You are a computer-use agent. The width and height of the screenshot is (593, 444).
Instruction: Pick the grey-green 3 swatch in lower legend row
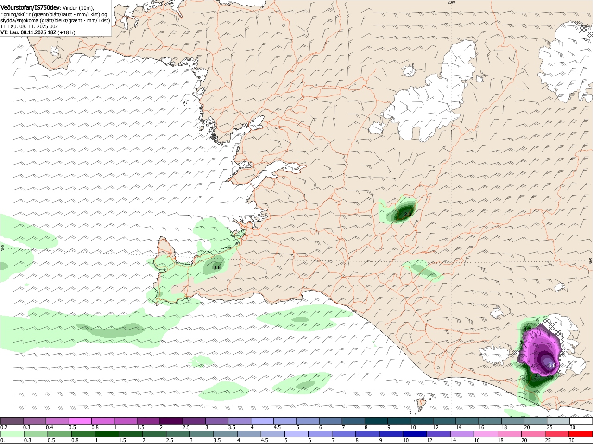[202, 434]
